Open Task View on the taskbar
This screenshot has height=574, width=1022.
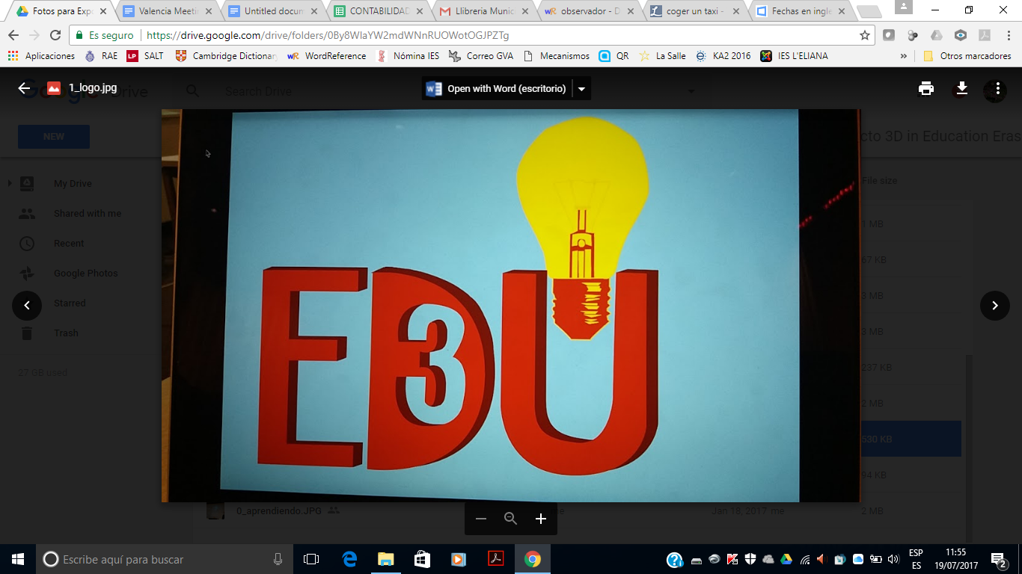pos(311,559)
